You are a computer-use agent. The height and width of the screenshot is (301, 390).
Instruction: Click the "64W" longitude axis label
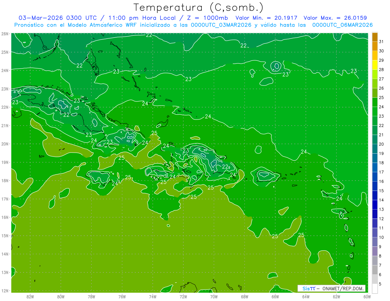[x=306, y=296]
